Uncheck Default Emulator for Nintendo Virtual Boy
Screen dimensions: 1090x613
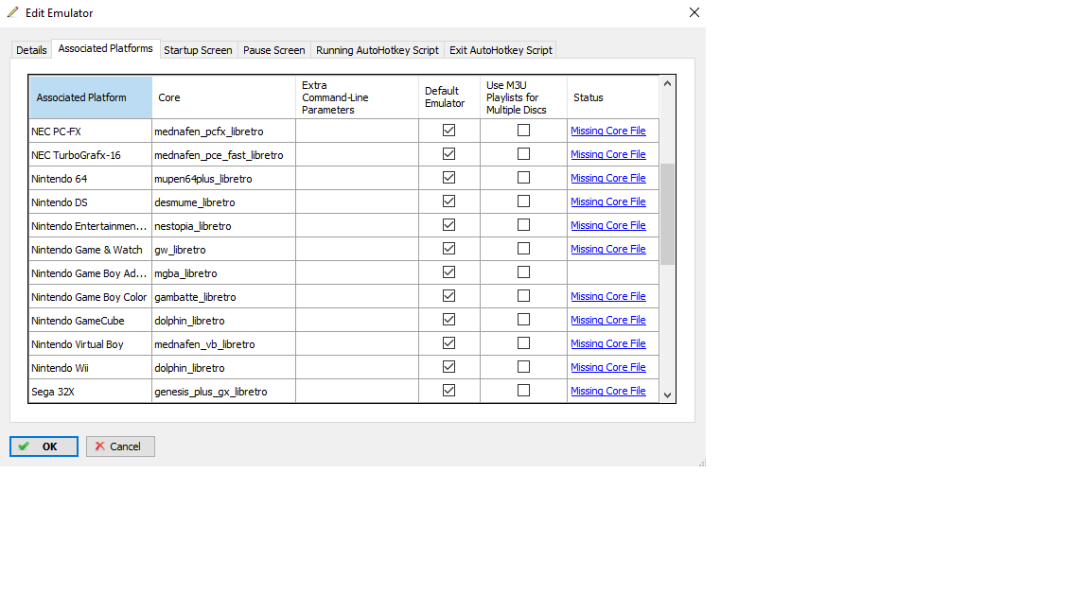(x=449, y=343)
